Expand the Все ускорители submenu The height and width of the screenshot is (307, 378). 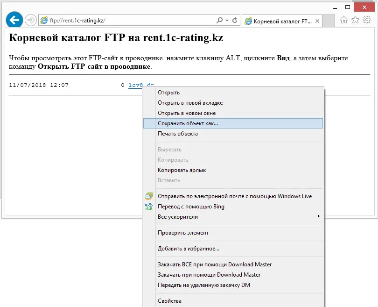[x=233, y=217]
